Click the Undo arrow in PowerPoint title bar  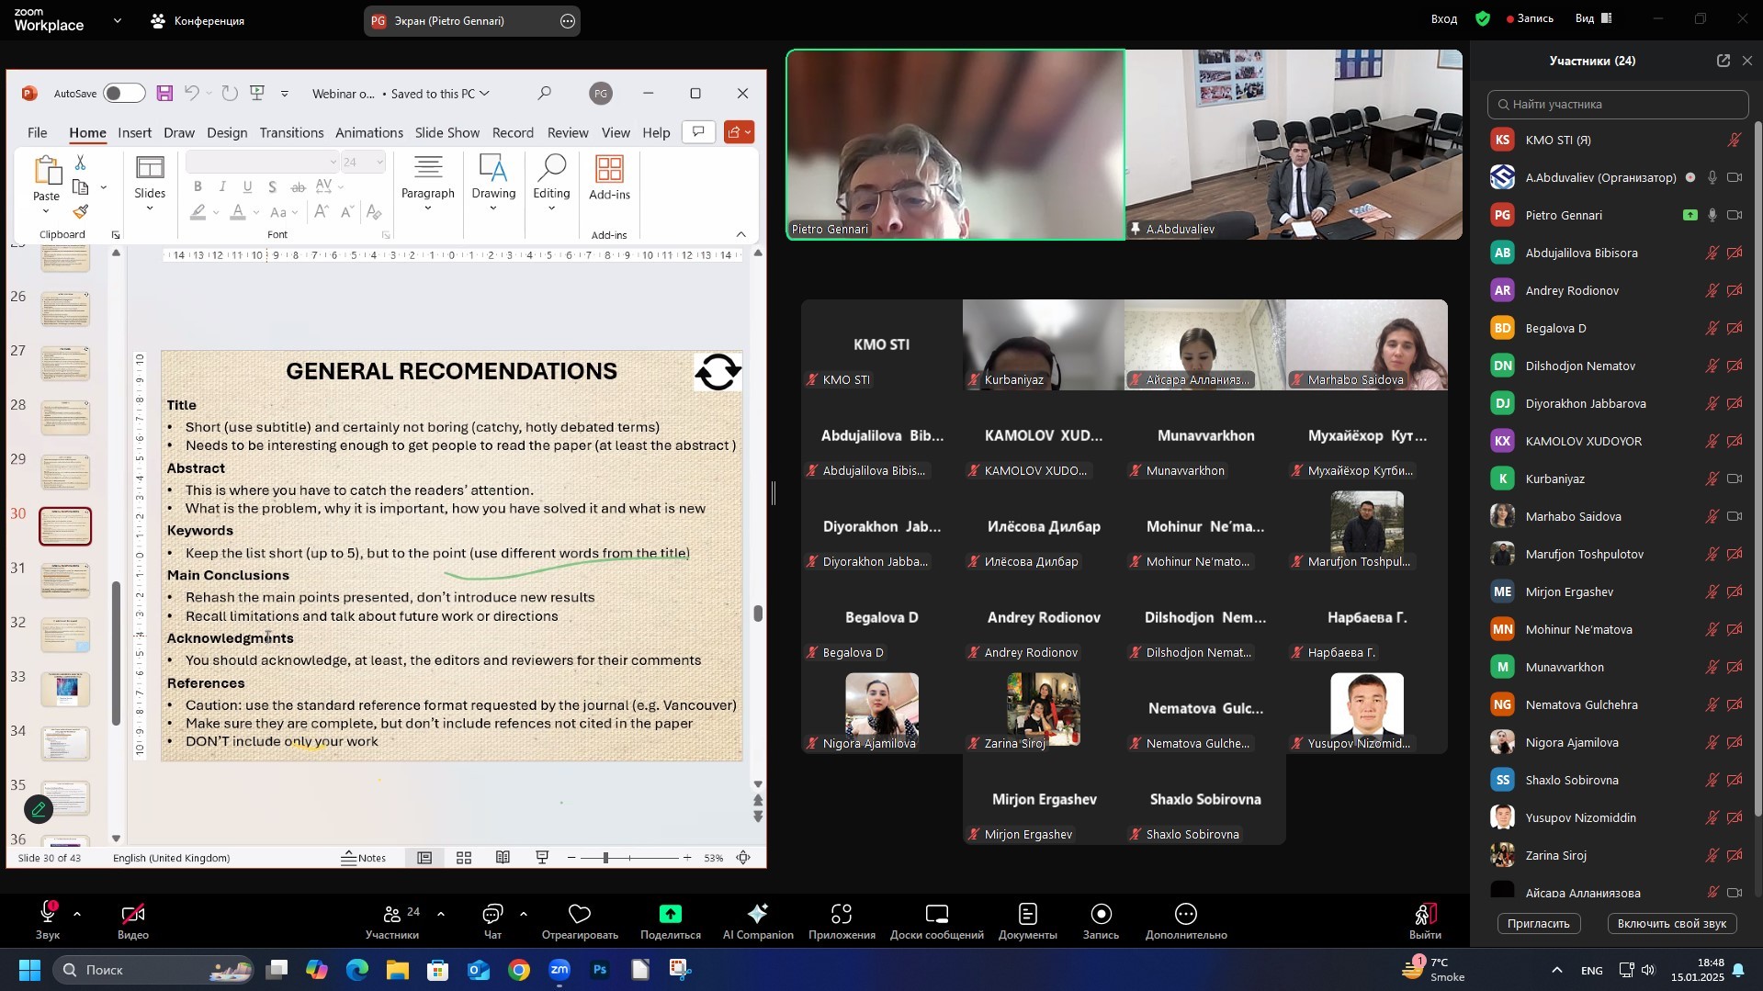coord(192,93)
